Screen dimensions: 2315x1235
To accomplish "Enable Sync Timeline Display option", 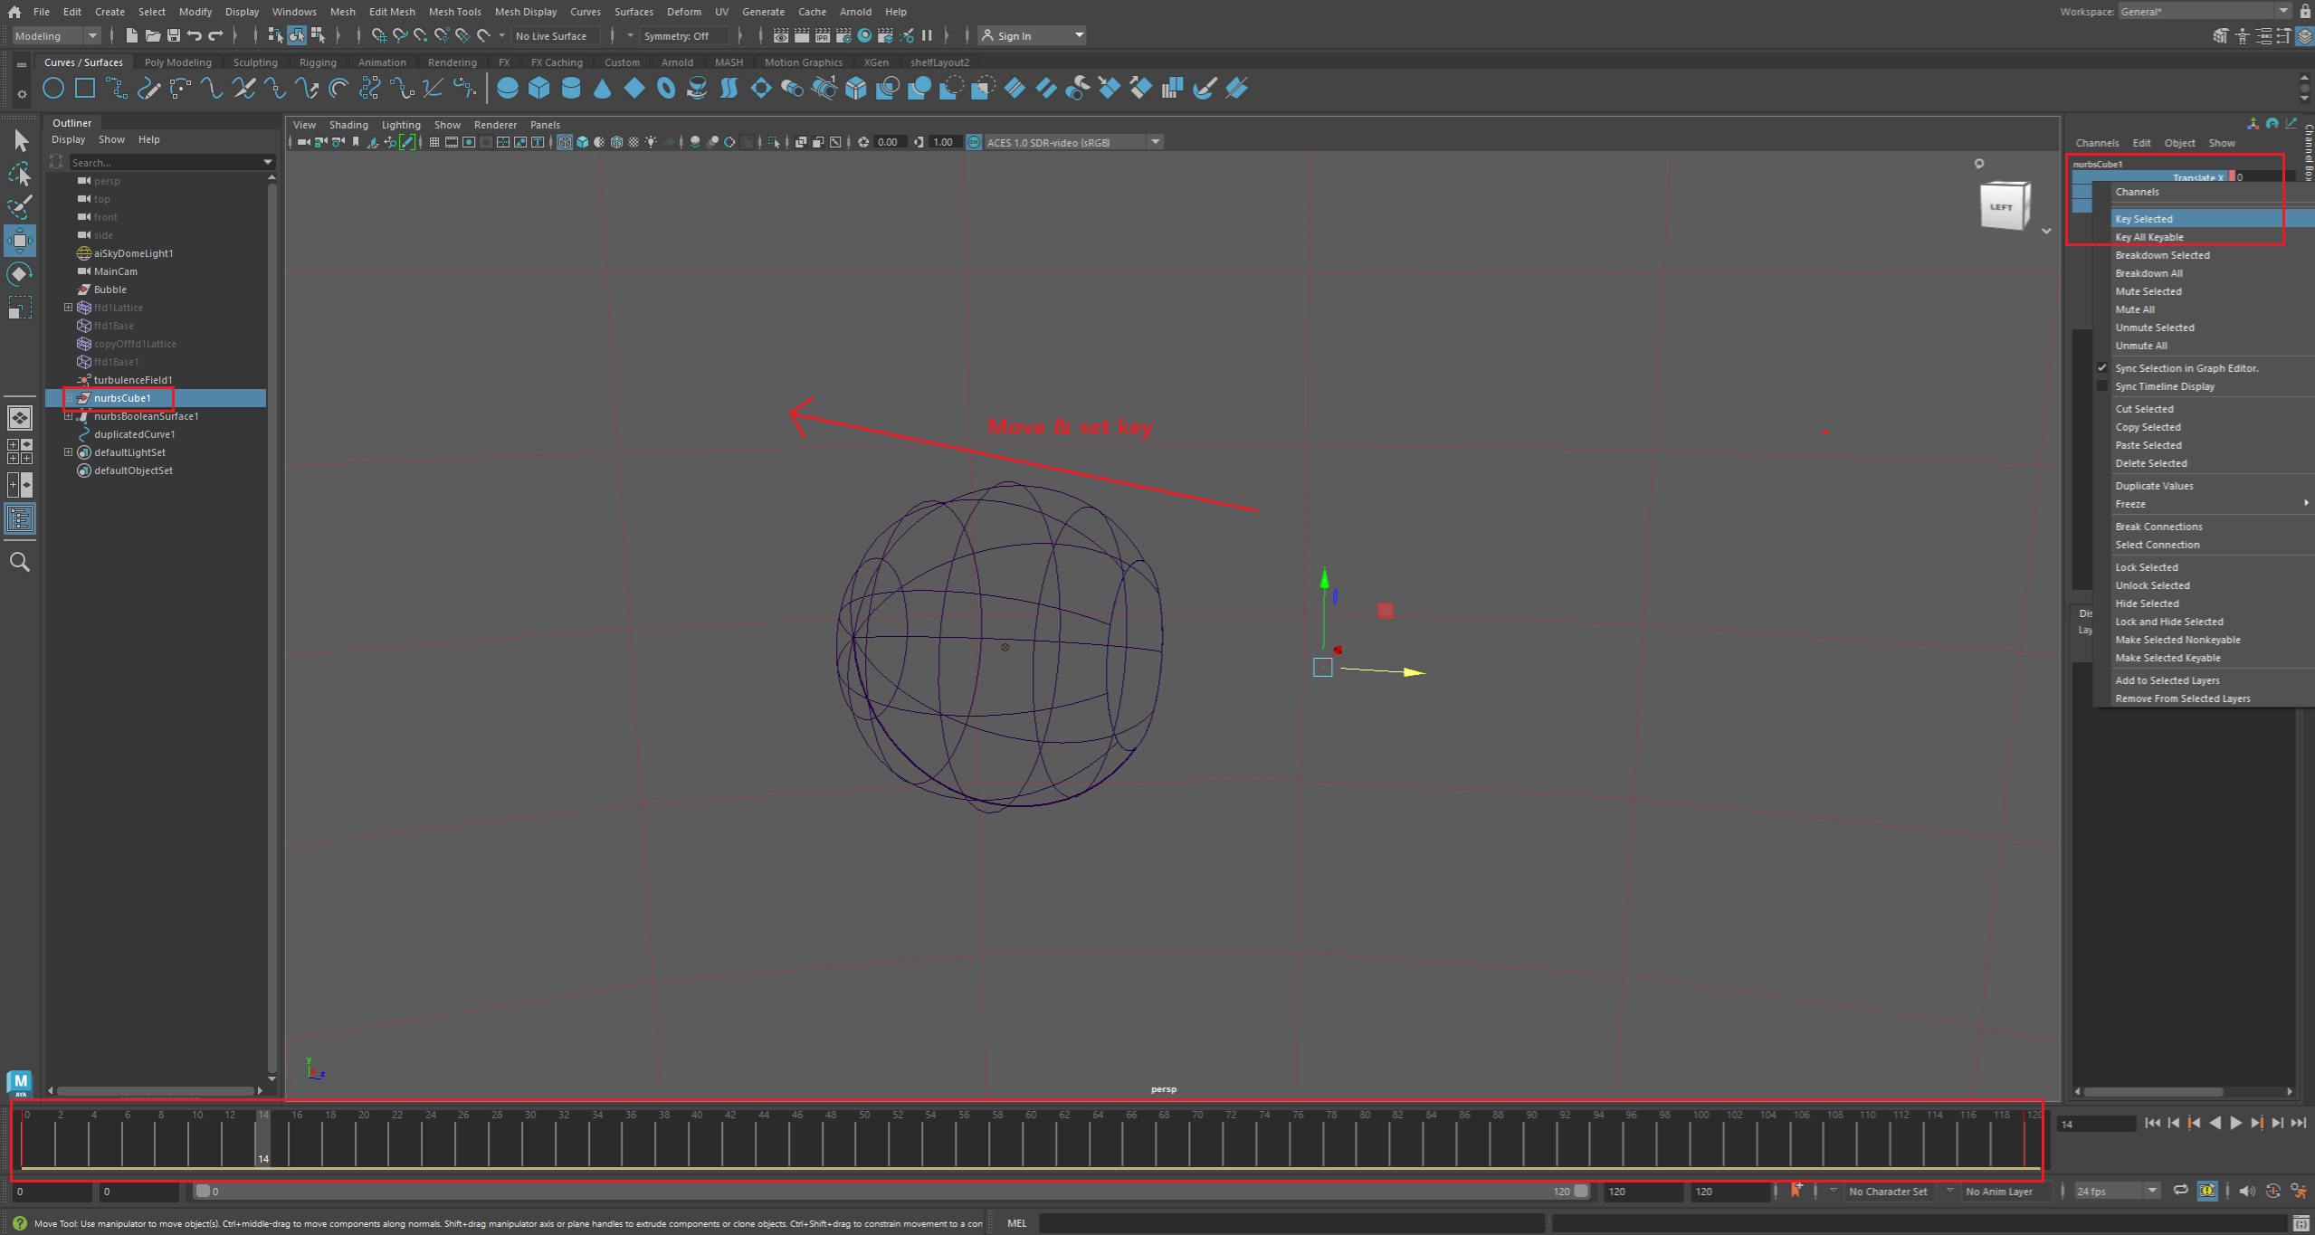I will click(x=2164, y=386).
